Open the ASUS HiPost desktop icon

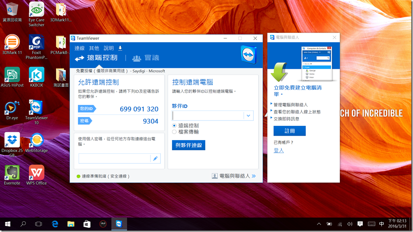[12, 77]
